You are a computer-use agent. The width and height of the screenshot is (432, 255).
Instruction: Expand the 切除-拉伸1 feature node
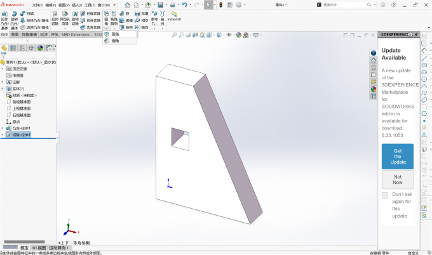coord(3,134)
